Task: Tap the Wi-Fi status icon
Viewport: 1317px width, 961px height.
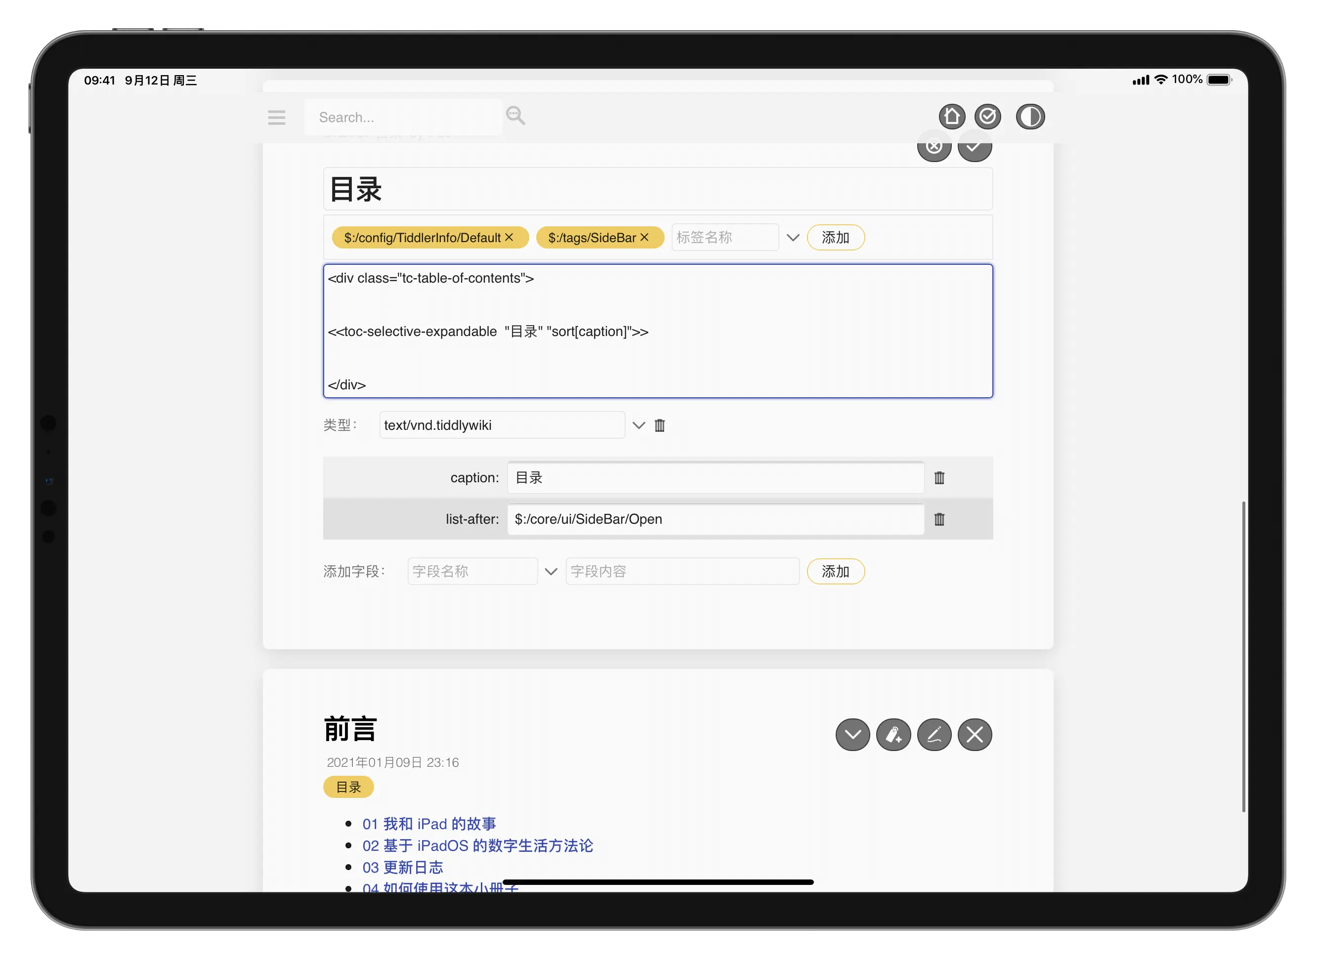Action: [x=1161, y=80]
